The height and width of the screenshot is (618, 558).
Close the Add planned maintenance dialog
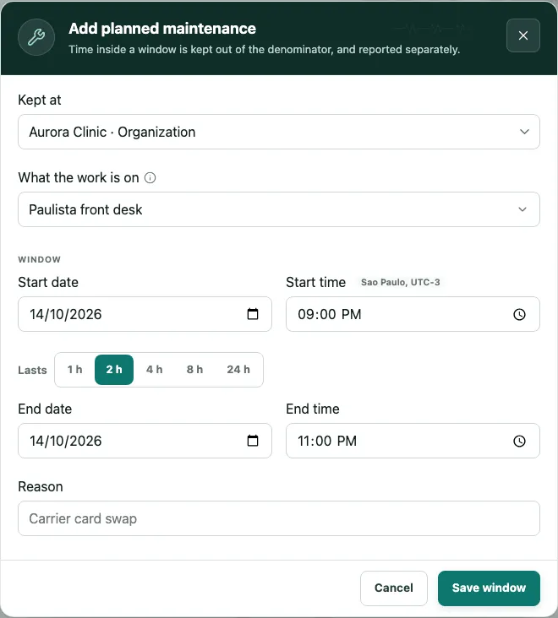click(x=522, y=35)
